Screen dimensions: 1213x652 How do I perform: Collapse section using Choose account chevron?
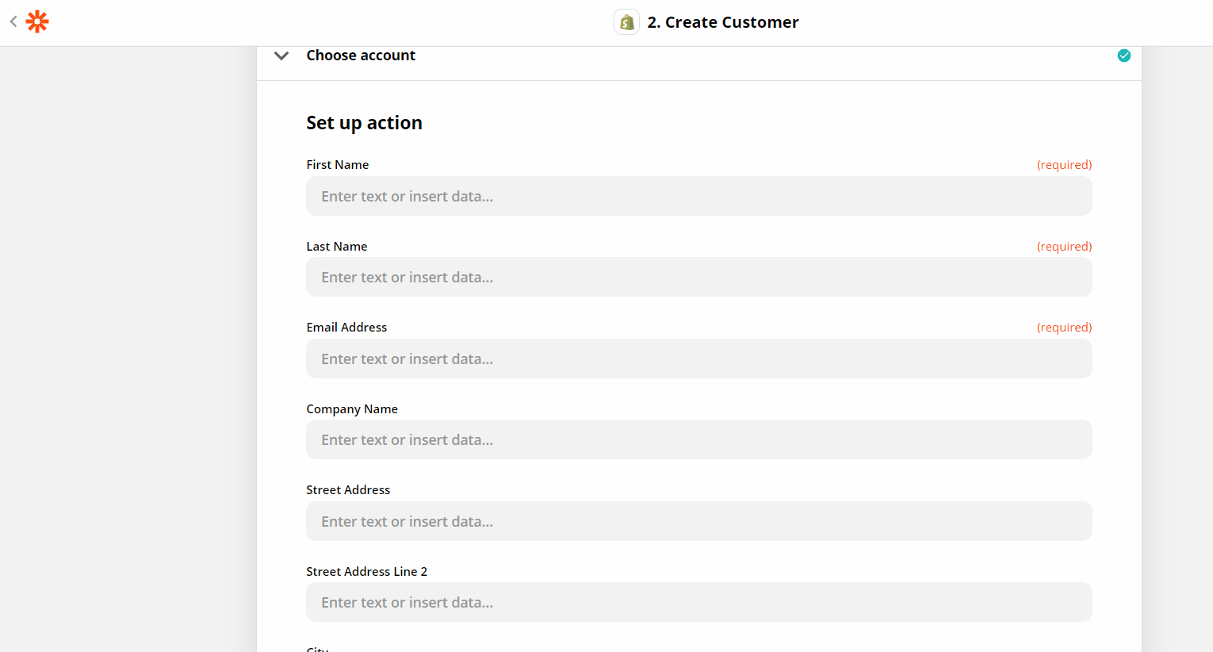(x=281, y=56)
